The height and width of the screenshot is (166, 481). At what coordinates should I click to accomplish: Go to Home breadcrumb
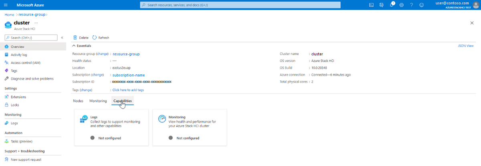(x=9, y=15)
